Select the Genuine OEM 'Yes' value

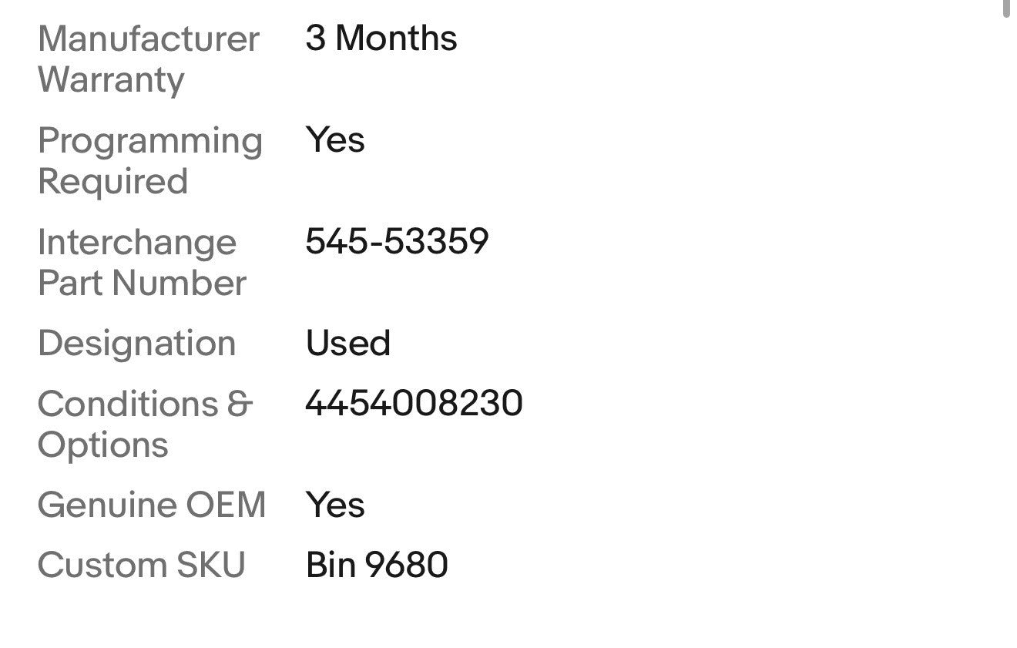click(334, 505)
